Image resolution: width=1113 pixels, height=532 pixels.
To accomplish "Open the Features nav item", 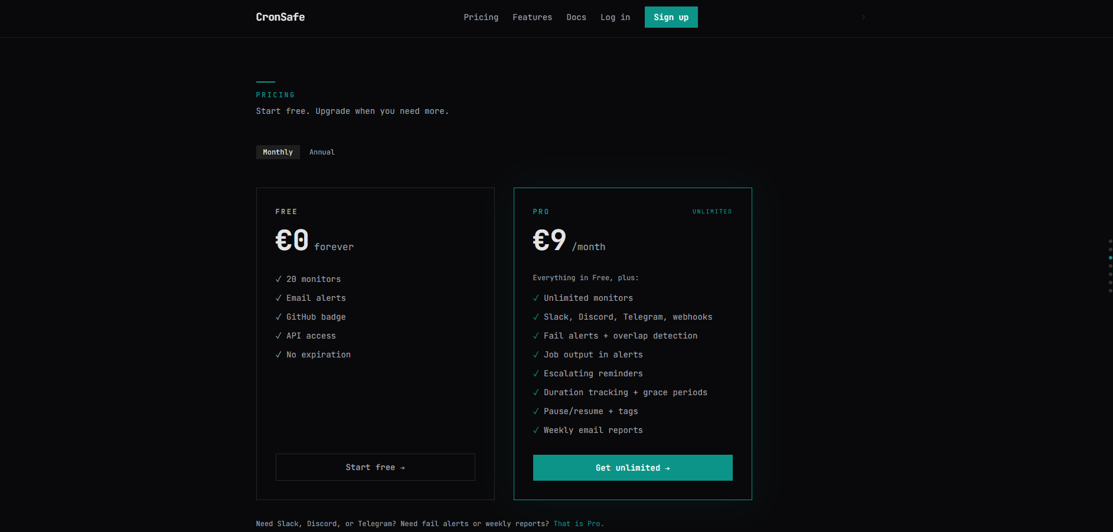I will tap(533, 17).
